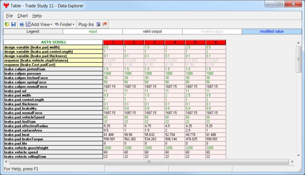
Task: Click the save disk icon
Action: click(13, 24)
